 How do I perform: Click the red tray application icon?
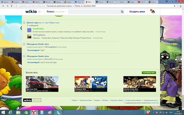coord(149,112)
